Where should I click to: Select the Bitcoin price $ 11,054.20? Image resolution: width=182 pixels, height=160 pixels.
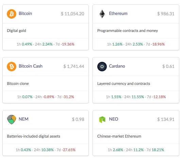(72, 14)
